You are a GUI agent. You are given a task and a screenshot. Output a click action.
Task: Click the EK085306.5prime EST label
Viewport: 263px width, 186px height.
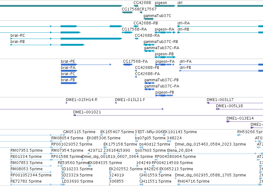click(x=104, y=138)
